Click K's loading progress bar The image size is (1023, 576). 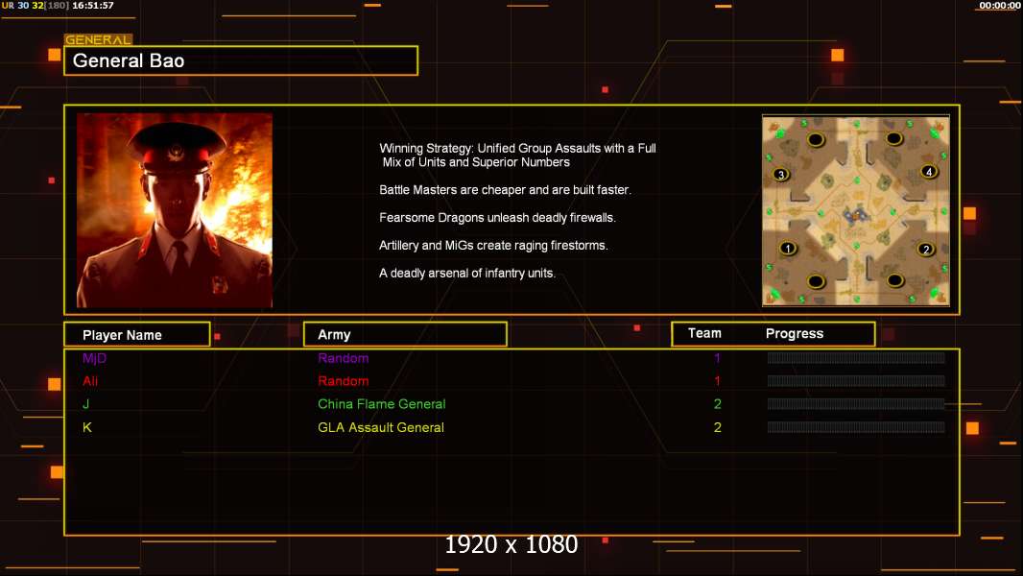(x=856, y=427)
